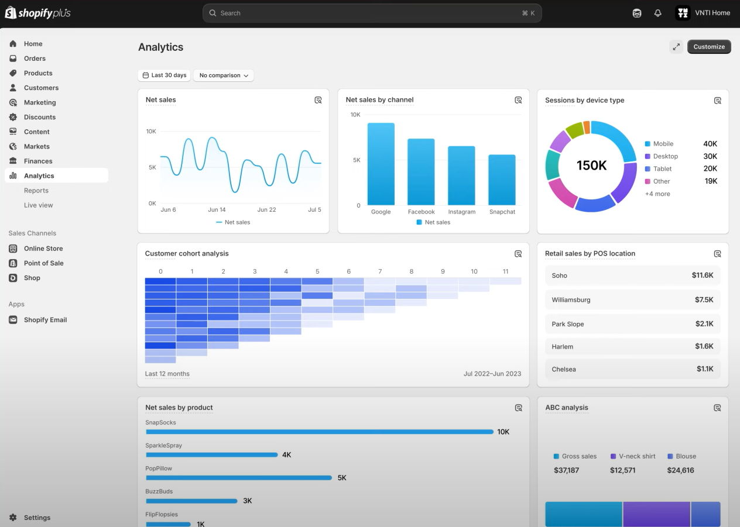Open Marketing section
This screenshot has width=740, height=527.
pyautogui.click(x=40, y=102)
